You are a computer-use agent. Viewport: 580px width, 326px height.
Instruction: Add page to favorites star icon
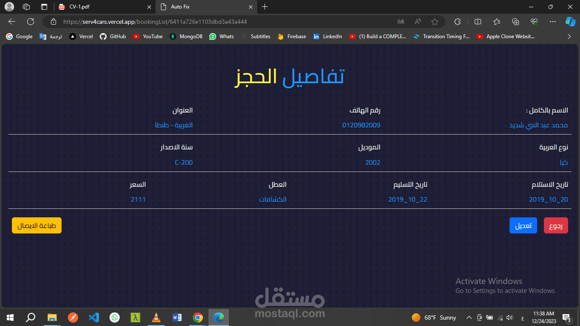435,22
